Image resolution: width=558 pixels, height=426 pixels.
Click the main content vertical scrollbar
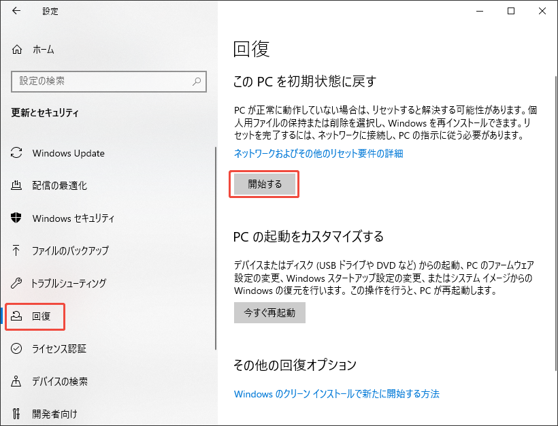pyautogui.click(x=556, y=223)
